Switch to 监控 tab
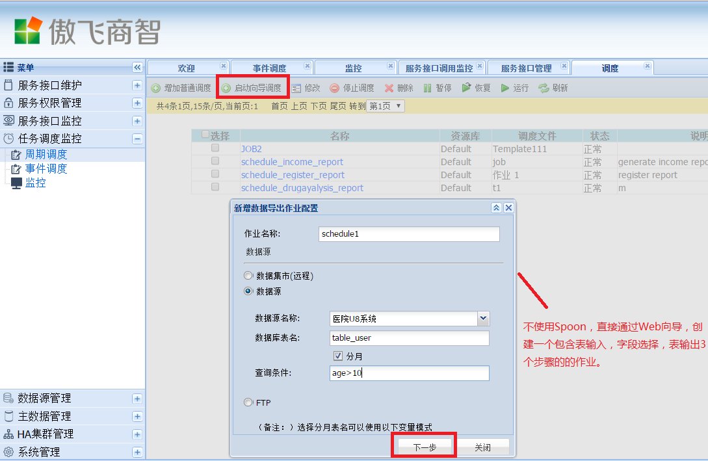This screenshot has height=461, width=708. 353,68
